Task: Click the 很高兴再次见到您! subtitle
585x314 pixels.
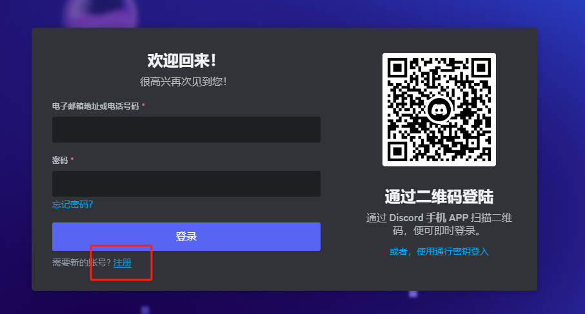Action: coord(183,81)
